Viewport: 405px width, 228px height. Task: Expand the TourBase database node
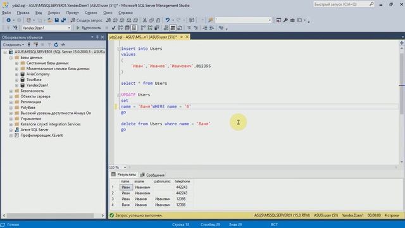[16, 80]
